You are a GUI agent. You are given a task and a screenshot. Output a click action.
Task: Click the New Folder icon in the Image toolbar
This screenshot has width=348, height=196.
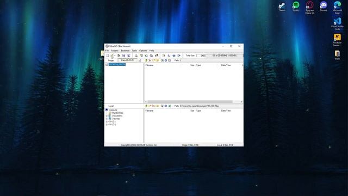click(x=153, y=60)
